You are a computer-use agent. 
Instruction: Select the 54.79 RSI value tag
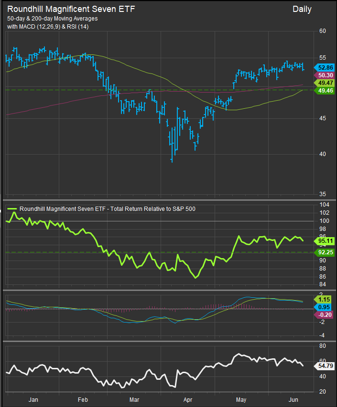click(324, 366)
